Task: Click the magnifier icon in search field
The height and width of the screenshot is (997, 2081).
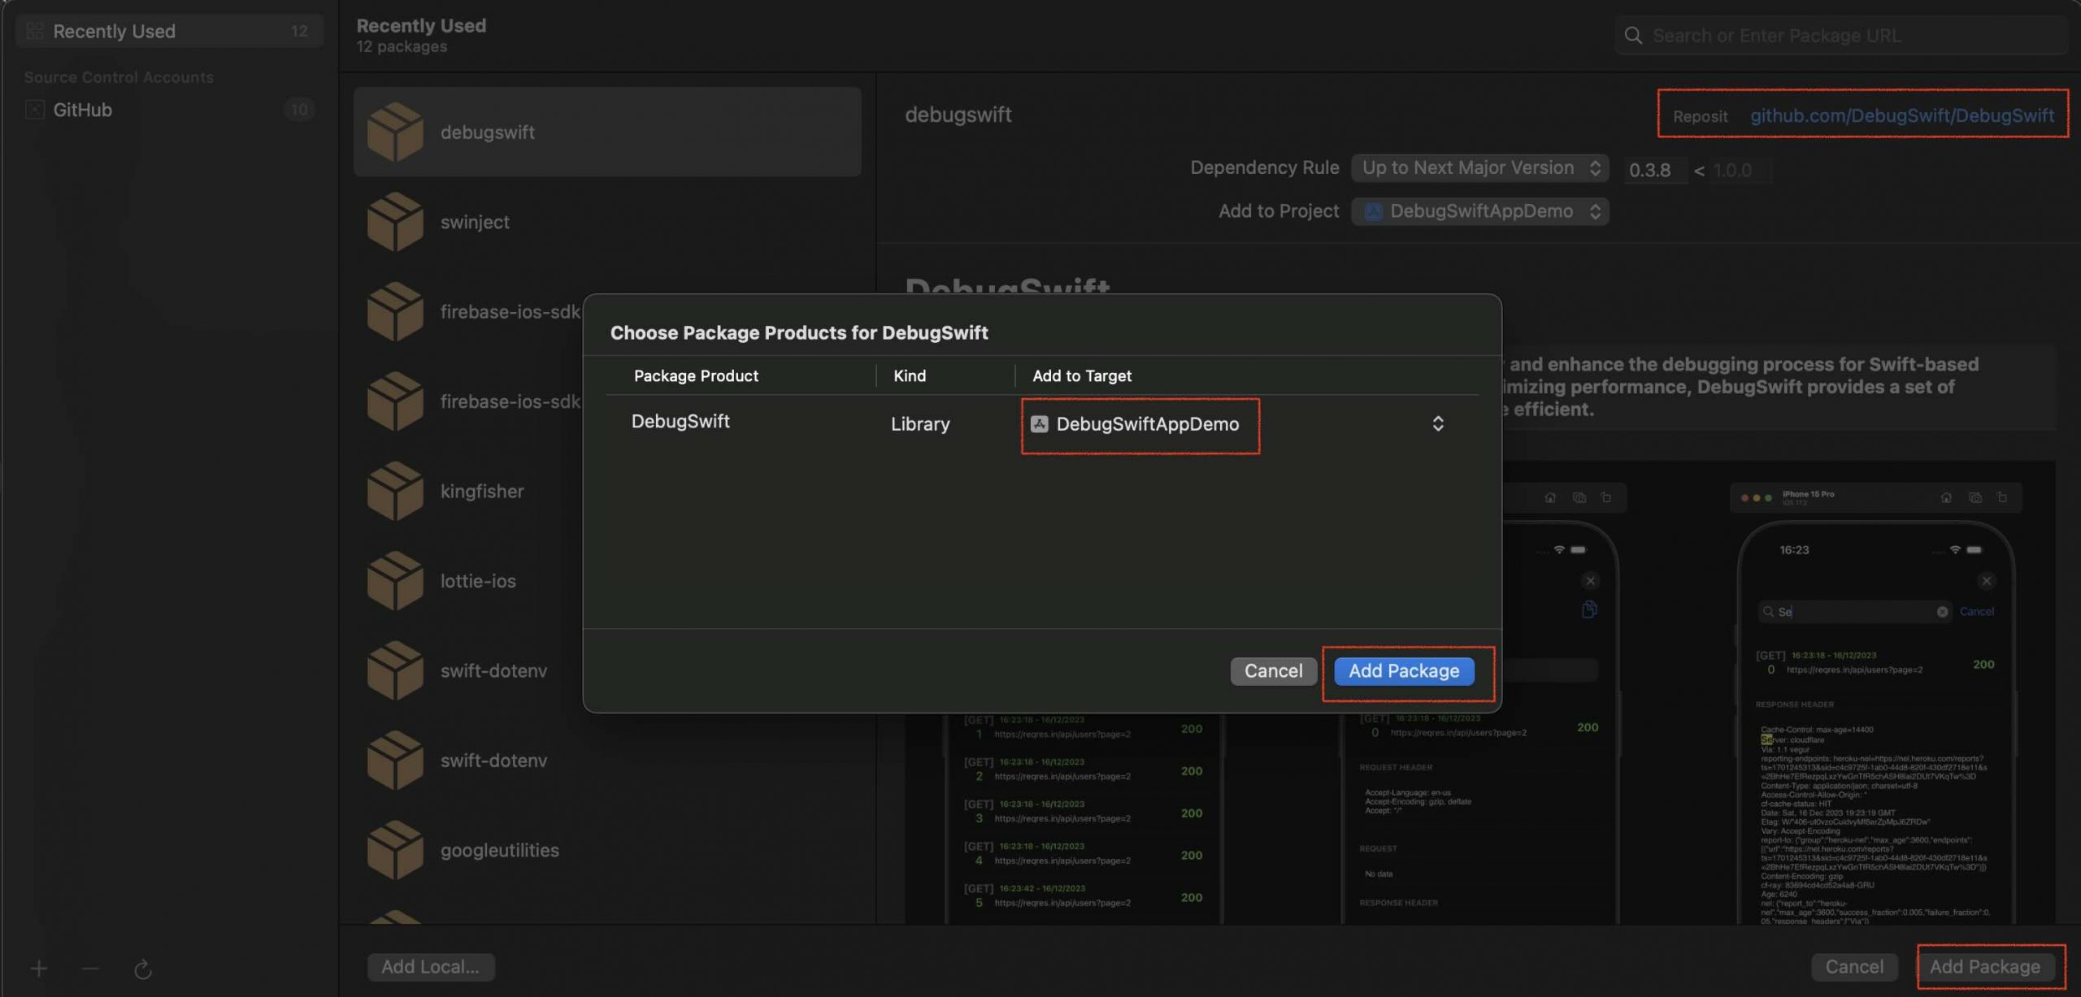Action: click(x=1633, y=35)
